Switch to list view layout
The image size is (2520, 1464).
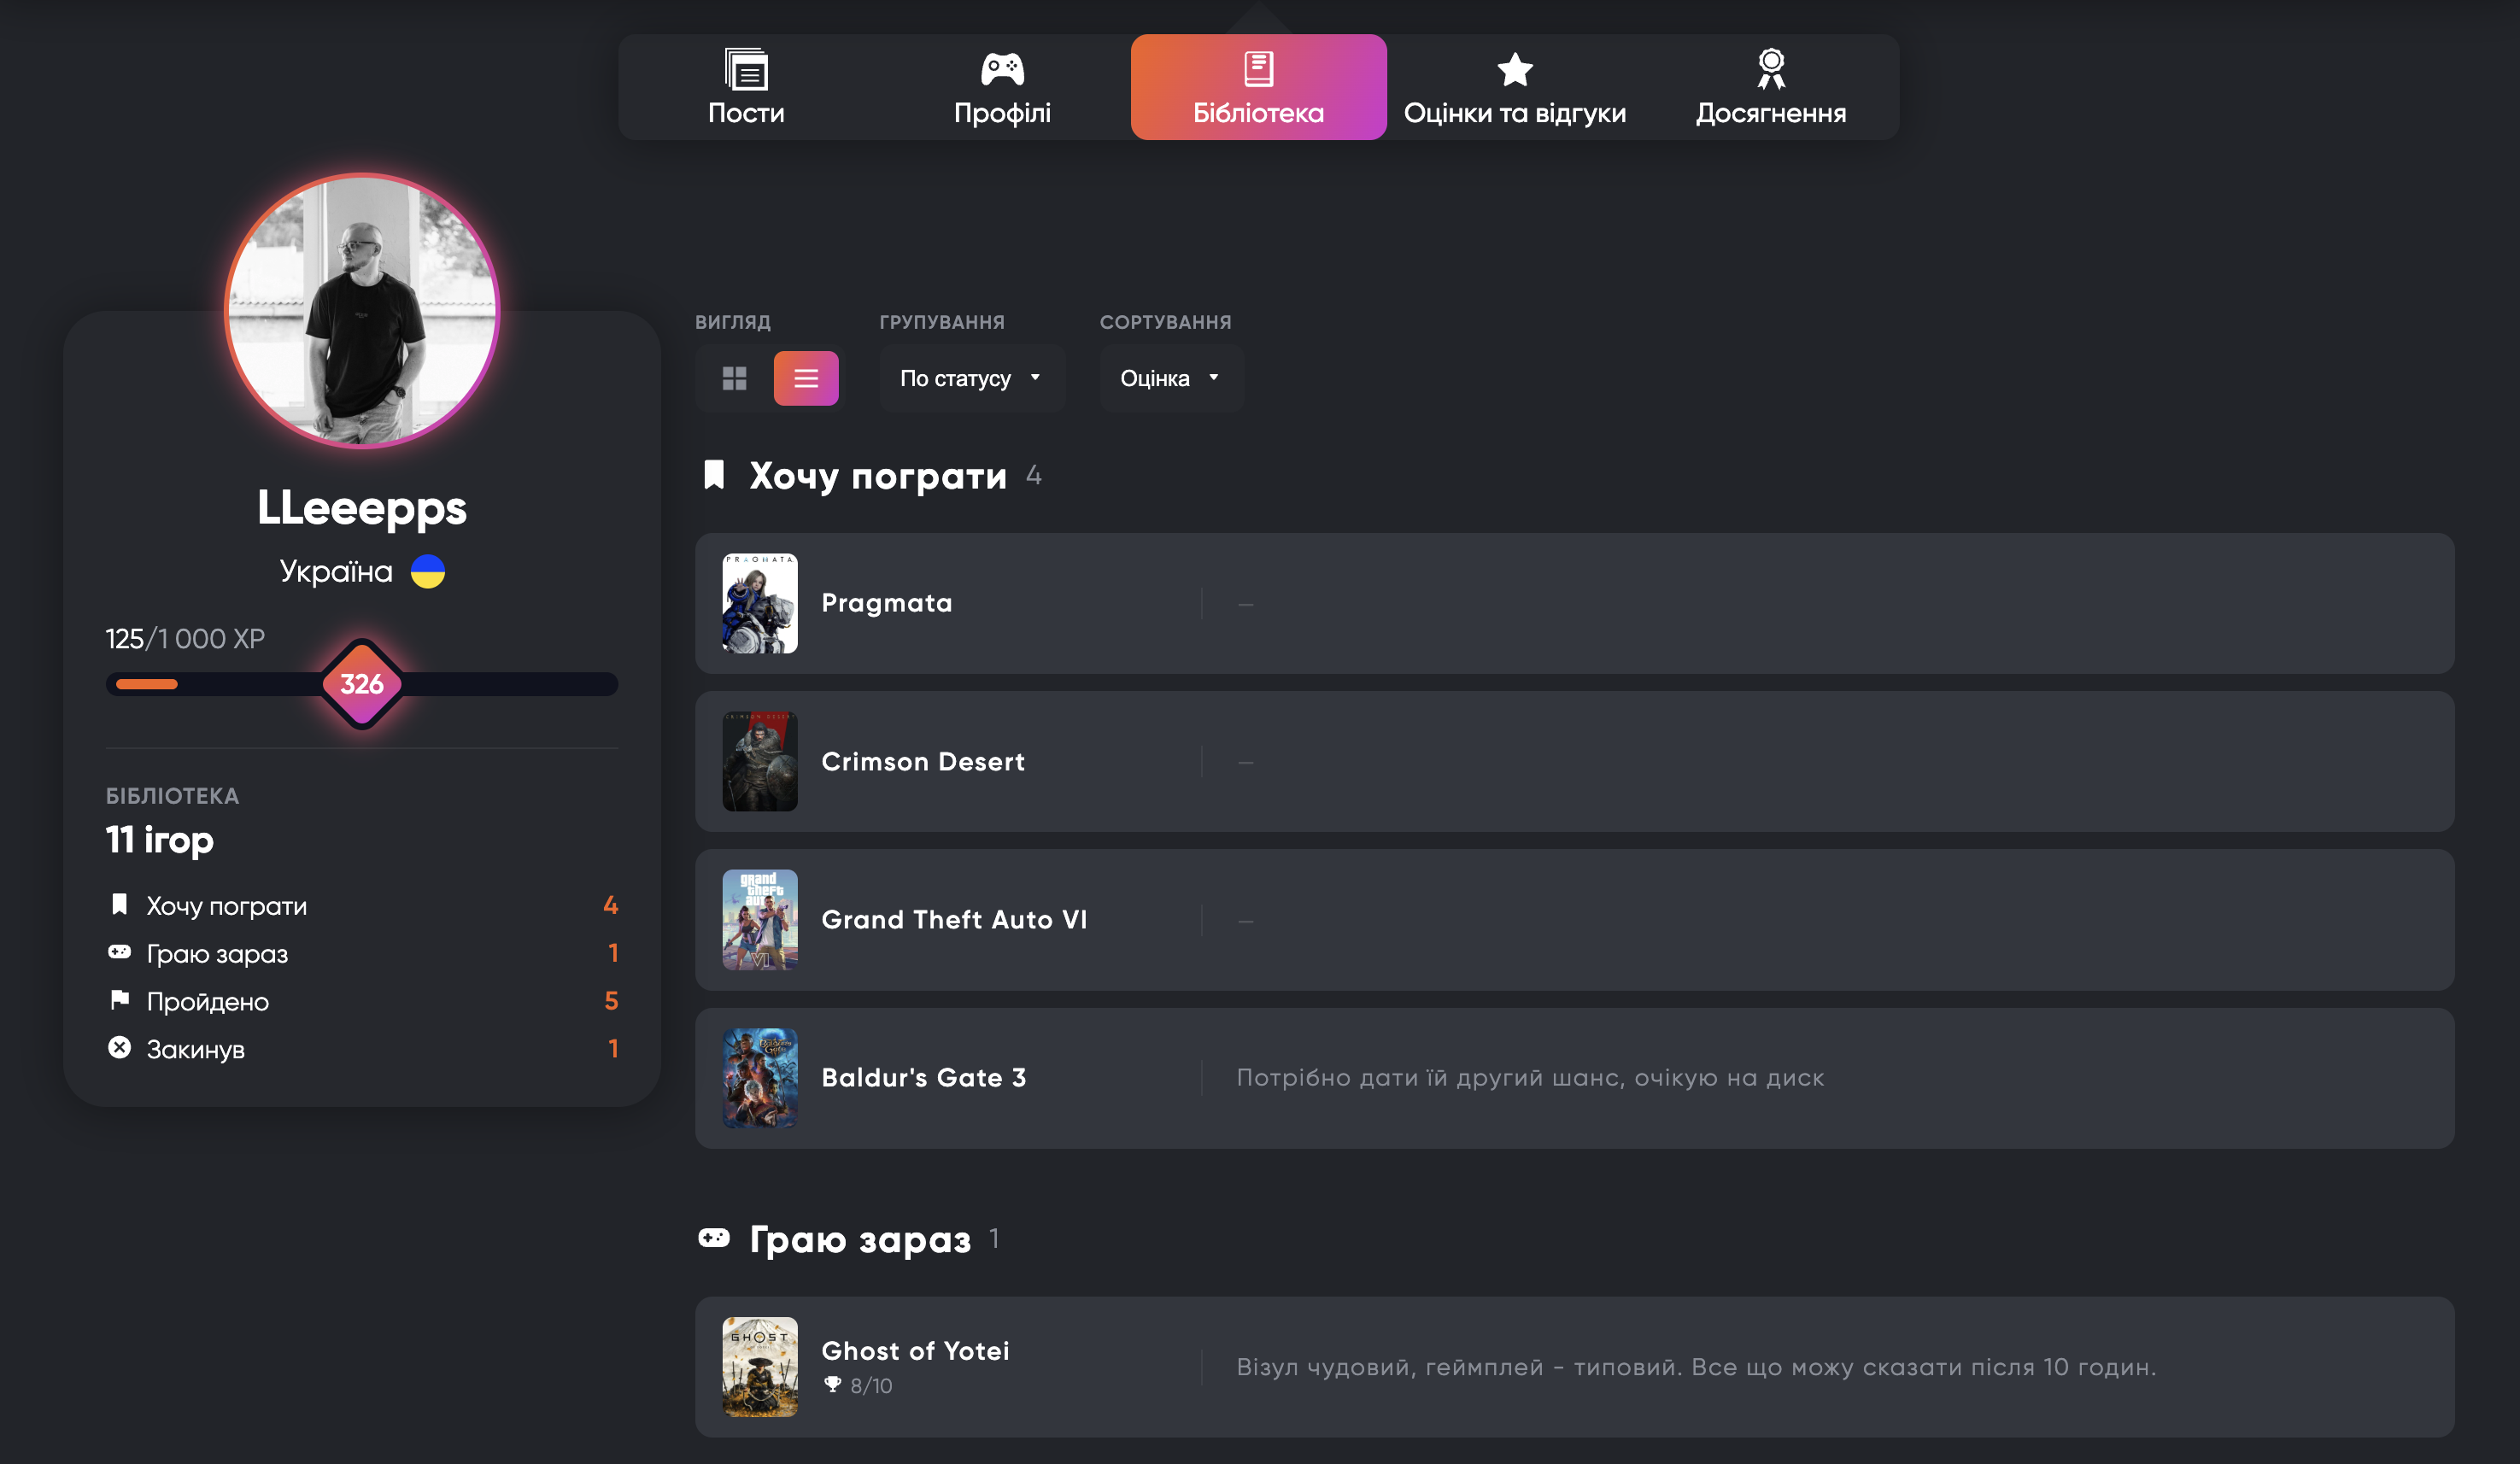806,378
